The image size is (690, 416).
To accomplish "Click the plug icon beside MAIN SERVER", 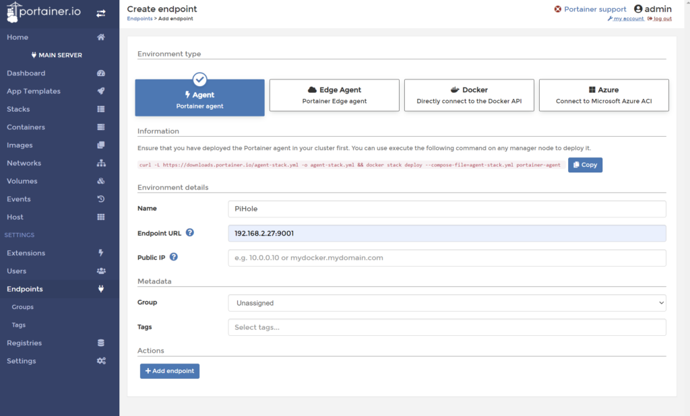I will 34,55.
